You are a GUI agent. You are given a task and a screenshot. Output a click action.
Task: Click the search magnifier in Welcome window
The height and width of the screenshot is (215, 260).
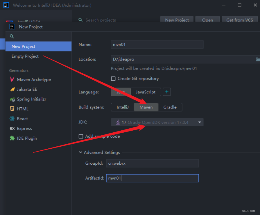pyautogui.click(x=80, y=20)
